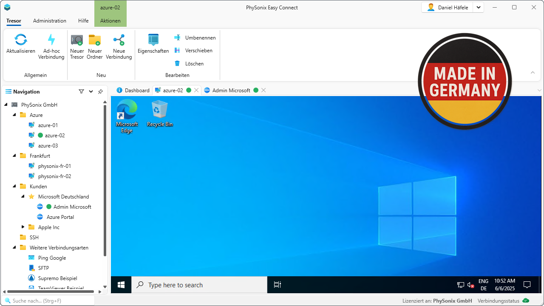Click the Frankfurt folder icon
Image resolution: width=544 pixels, height=306 pixels.
(23, 156)
